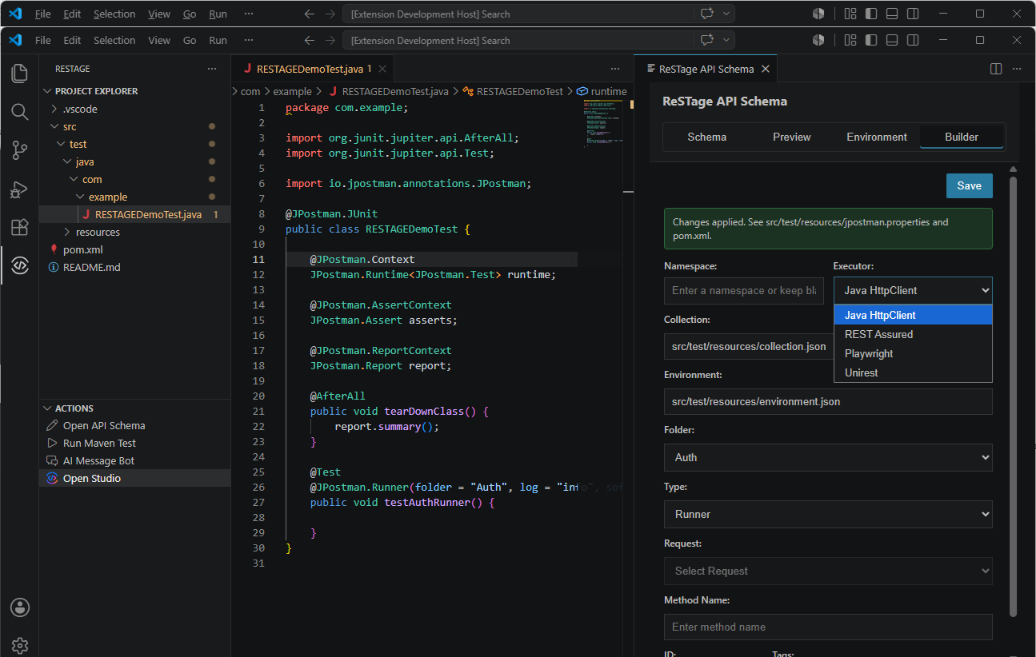Click the Run Maven Test action
1036x657 pixels.
99,443
